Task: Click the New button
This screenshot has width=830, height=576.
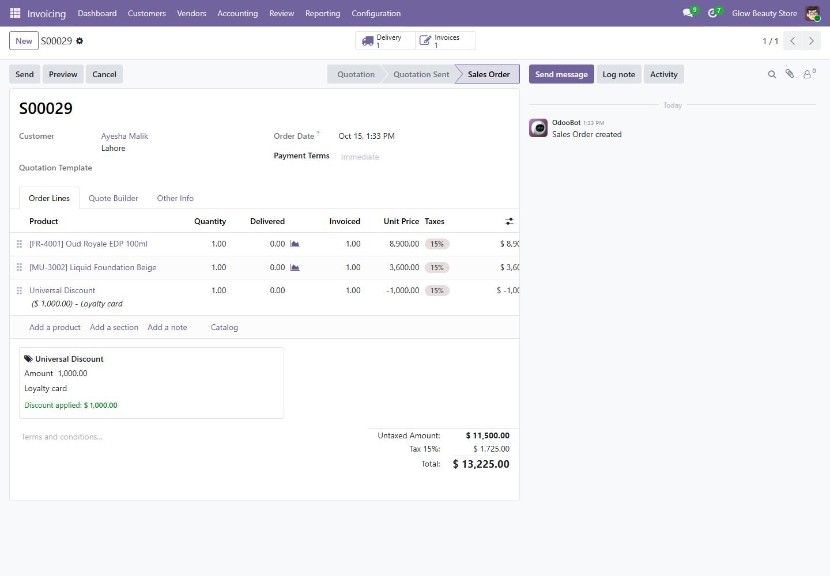Action: click(x=24, y=41)
